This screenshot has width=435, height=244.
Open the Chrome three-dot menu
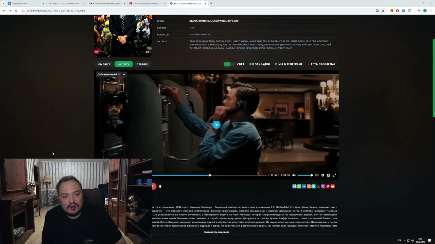[431, 11]
